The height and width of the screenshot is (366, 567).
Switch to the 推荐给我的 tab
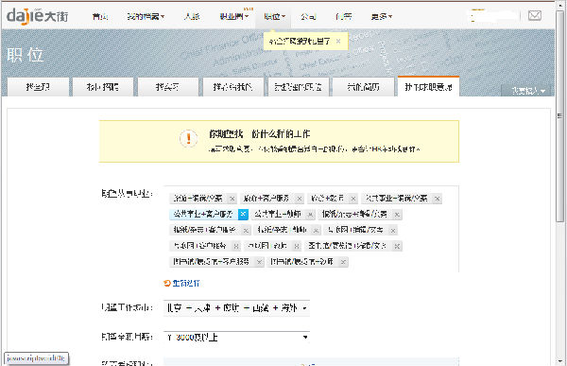click(x=233, y=87)
